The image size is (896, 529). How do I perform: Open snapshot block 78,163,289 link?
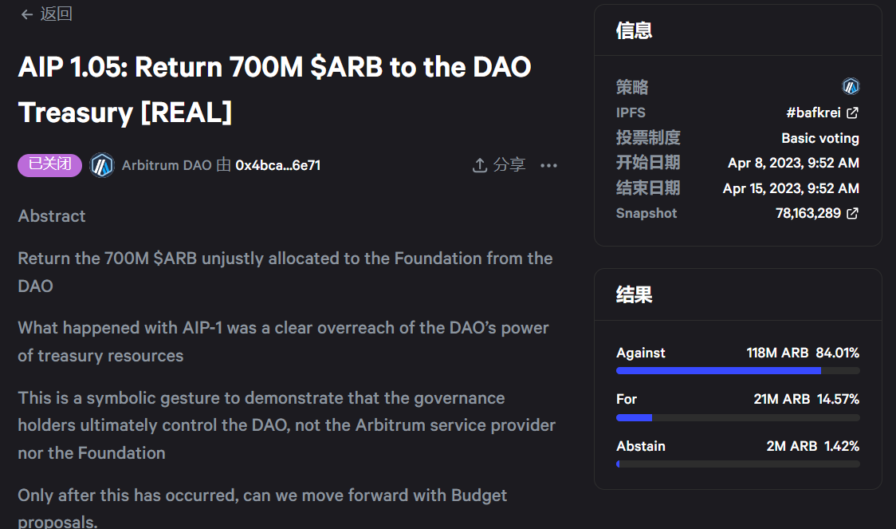click(808, 213)
